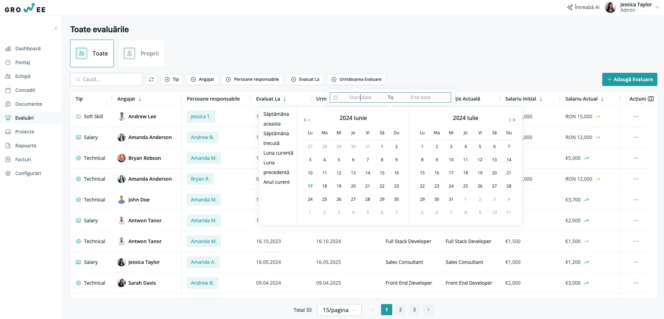This screenshot has height=319, width=664.
Task: Click the 2024 Iulie calendar header
Action: [465, 118]
